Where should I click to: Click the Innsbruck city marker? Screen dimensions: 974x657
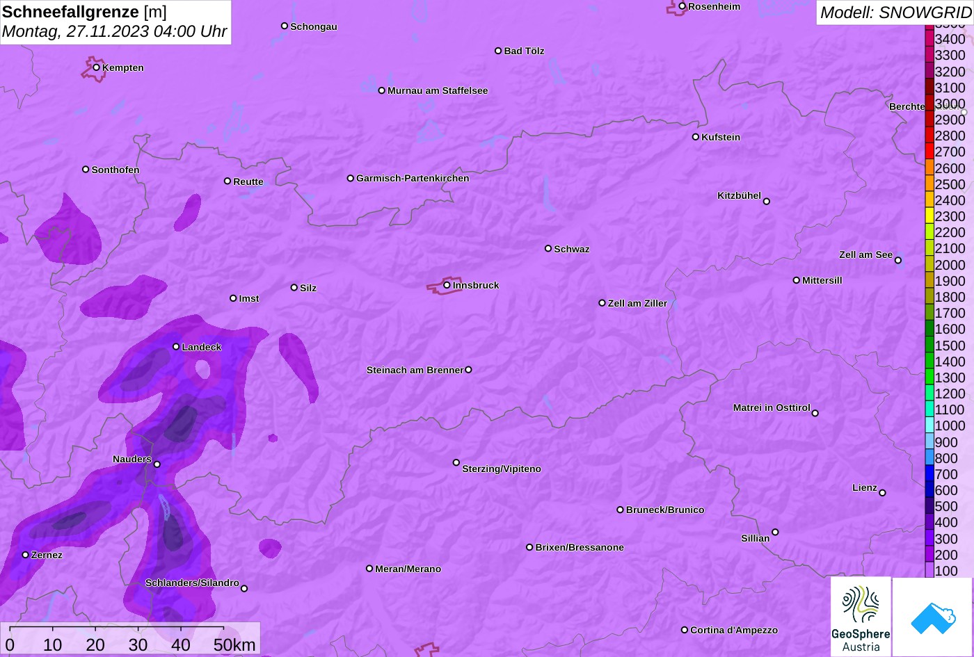[x=447, y=285]
